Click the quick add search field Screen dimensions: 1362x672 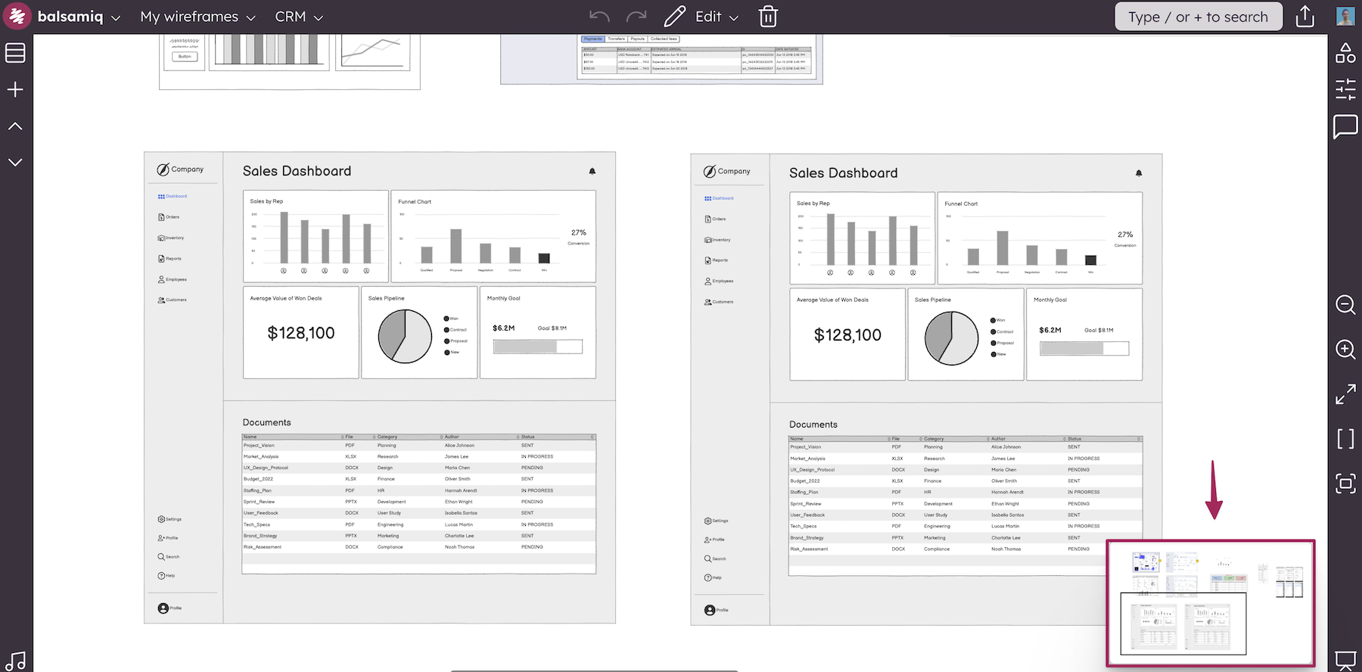click(1198, 17)
